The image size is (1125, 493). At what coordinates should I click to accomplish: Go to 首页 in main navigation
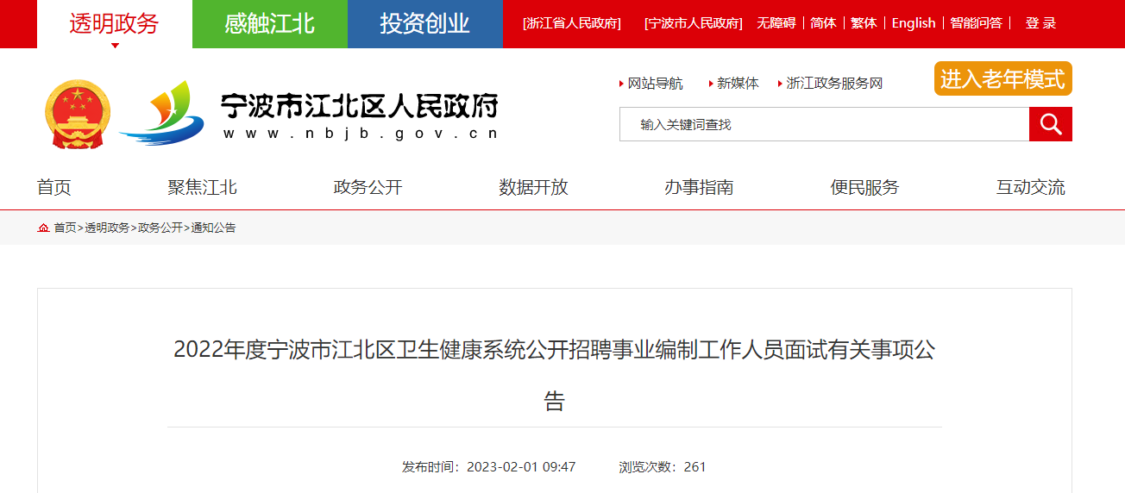[x=54, y=187]
